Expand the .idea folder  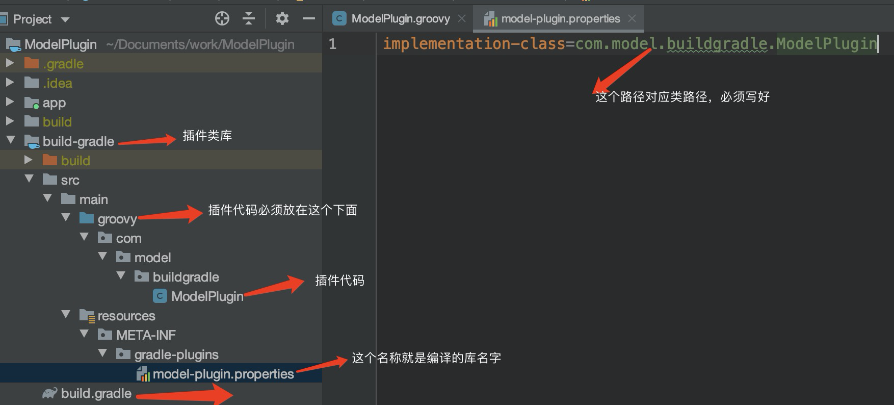click(x=9, y=82)
